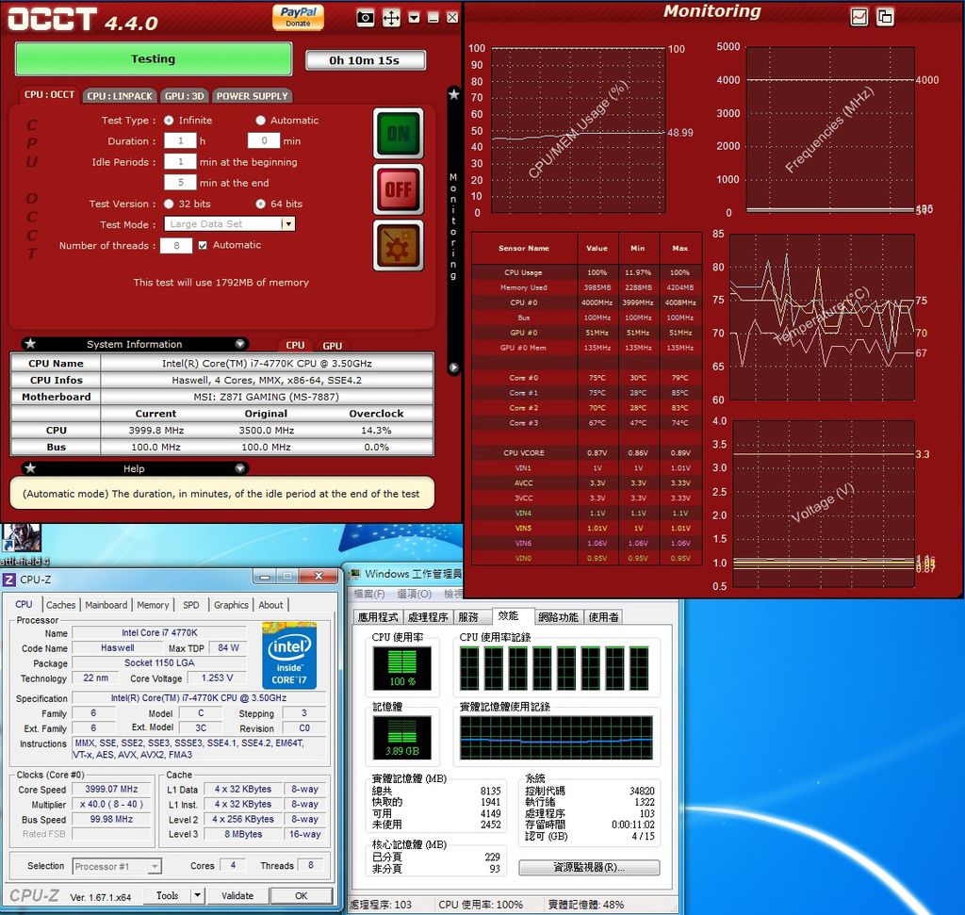Click the Validate button in CPU-Z

237,896
